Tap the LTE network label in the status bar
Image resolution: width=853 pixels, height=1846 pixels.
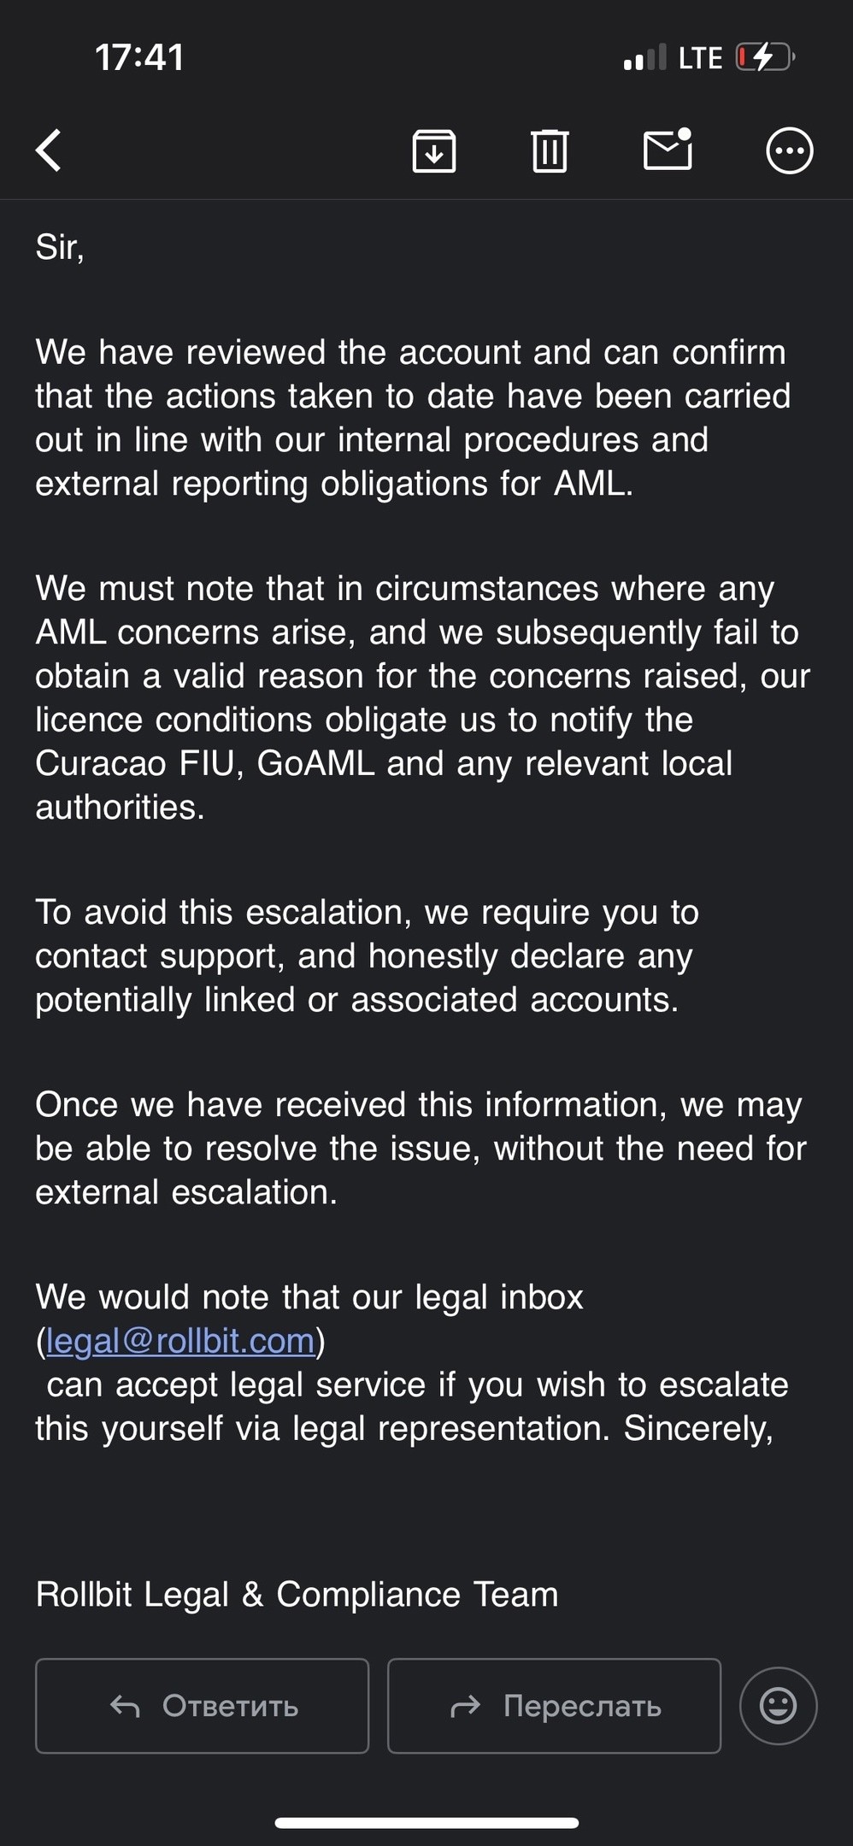point(700,58)
